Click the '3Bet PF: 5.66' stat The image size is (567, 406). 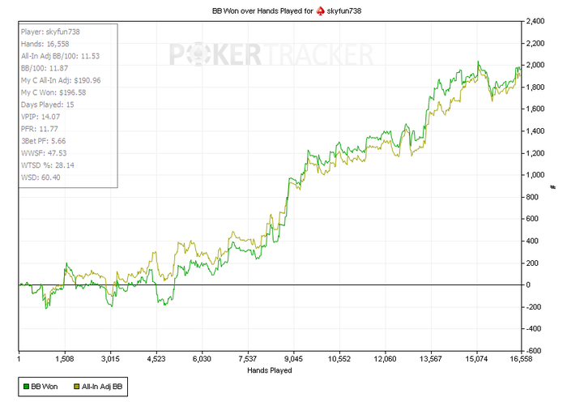click(x=44, y=141)
